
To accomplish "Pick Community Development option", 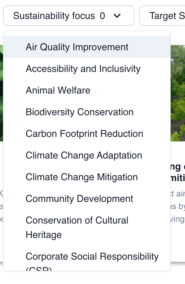I will point(87,199).
